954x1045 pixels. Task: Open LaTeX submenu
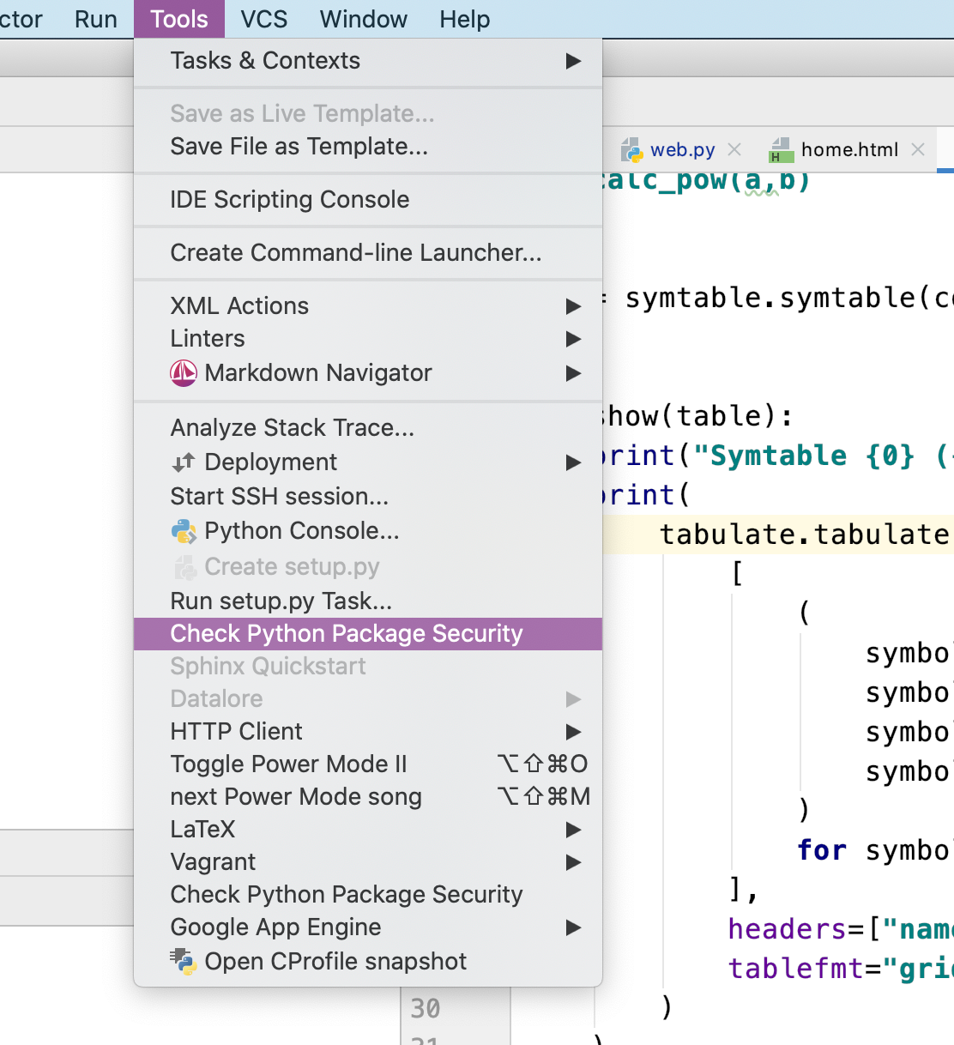[368, 830]
